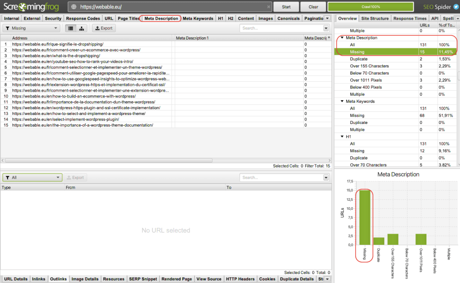Viewport: 460px width, 283px height.
Task: Show more main tabs overflow arrow
Action: pos(327,18)
